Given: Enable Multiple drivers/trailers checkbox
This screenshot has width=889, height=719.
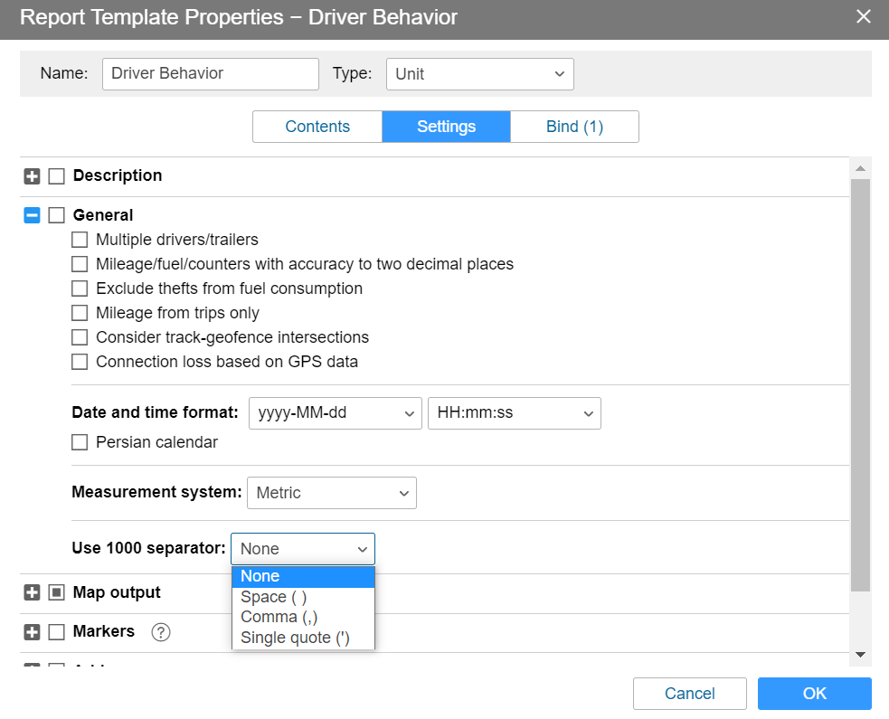Looking at the screenshot, I should 80,240.
